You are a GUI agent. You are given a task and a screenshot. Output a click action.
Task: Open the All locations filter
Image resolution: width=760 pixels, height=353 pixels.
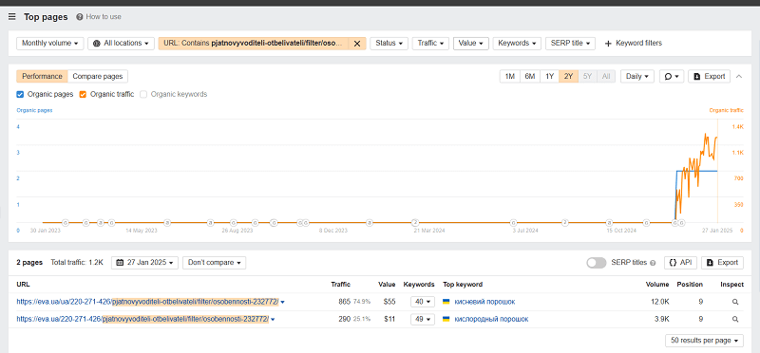click(122, 43)
